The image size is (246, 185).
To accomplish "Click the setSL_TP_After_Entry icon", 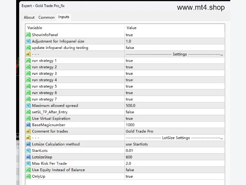I will [28, 112].
